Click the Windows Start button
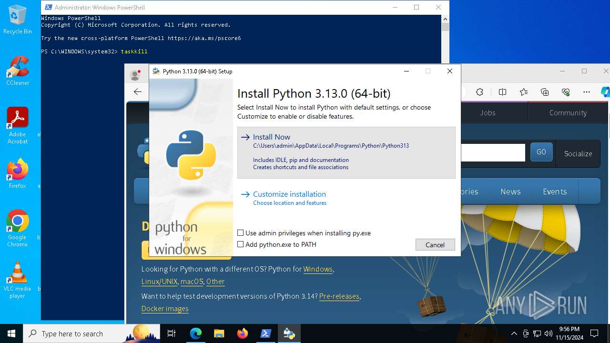The image size is (610, 343). 11,333
